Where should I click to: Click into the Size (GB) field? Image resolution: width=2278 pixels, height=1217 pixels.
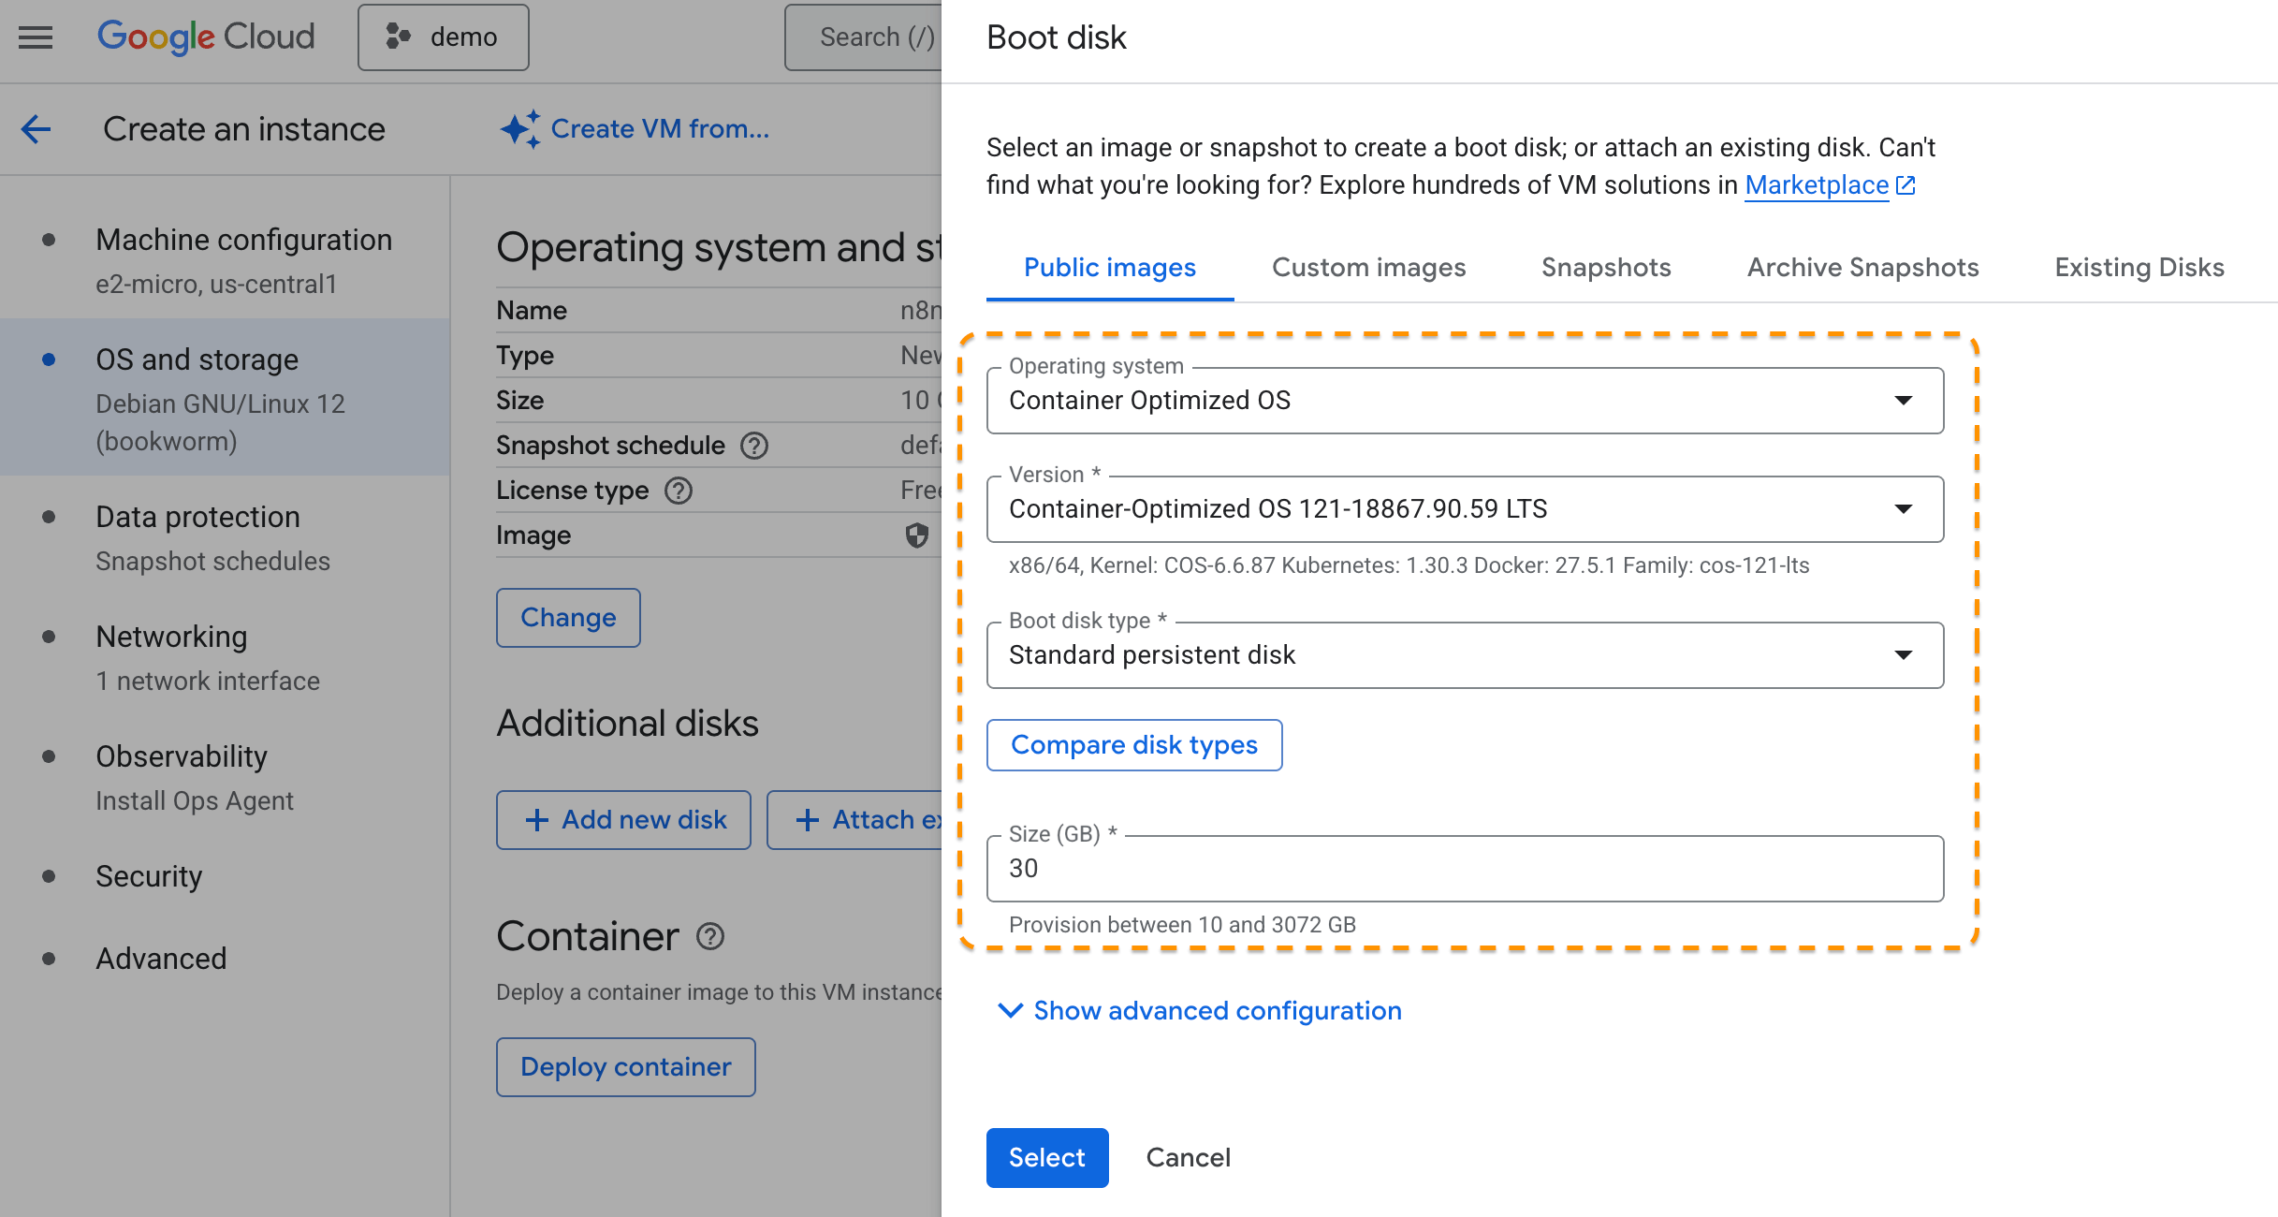click(1465, 869)
